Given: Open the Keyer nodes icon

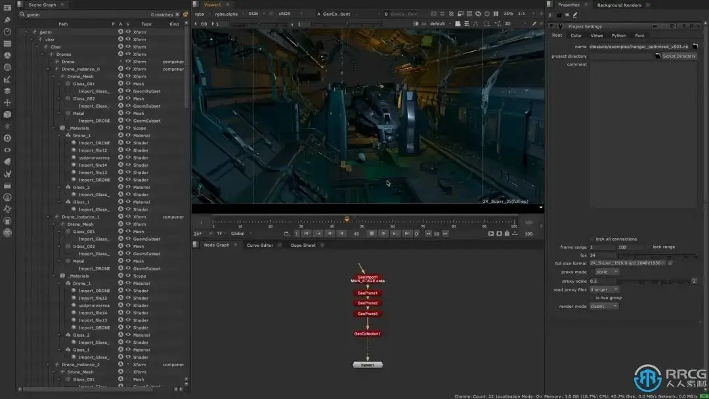Looking at the screenshot, I should coord(7,79).
